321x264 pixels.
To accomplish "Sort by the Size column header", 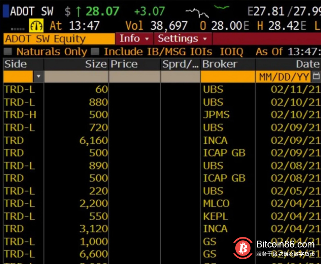I will [95, 64].
